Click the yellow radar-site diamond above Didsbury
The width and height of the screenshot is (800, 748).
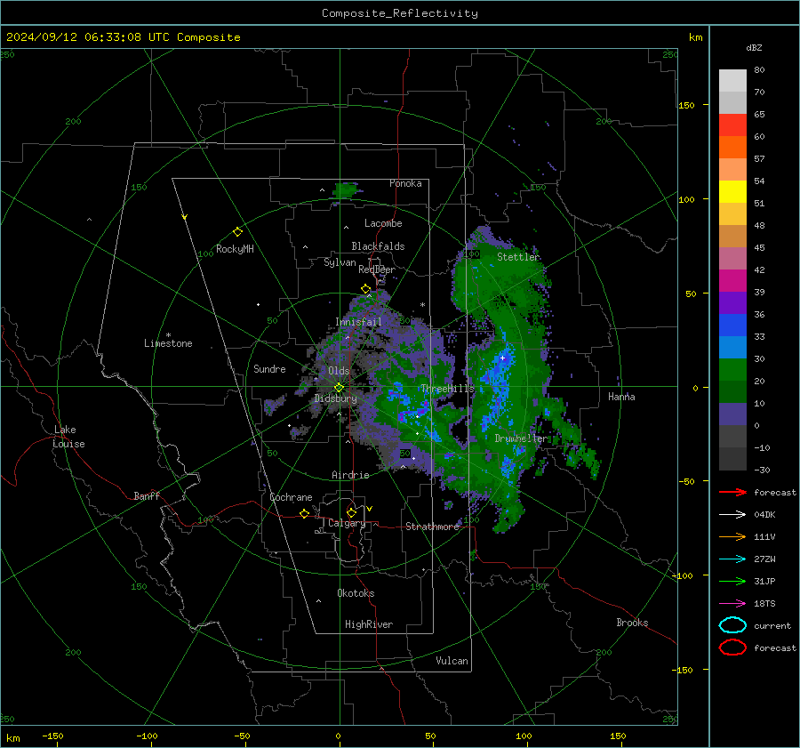pos(339,387)
